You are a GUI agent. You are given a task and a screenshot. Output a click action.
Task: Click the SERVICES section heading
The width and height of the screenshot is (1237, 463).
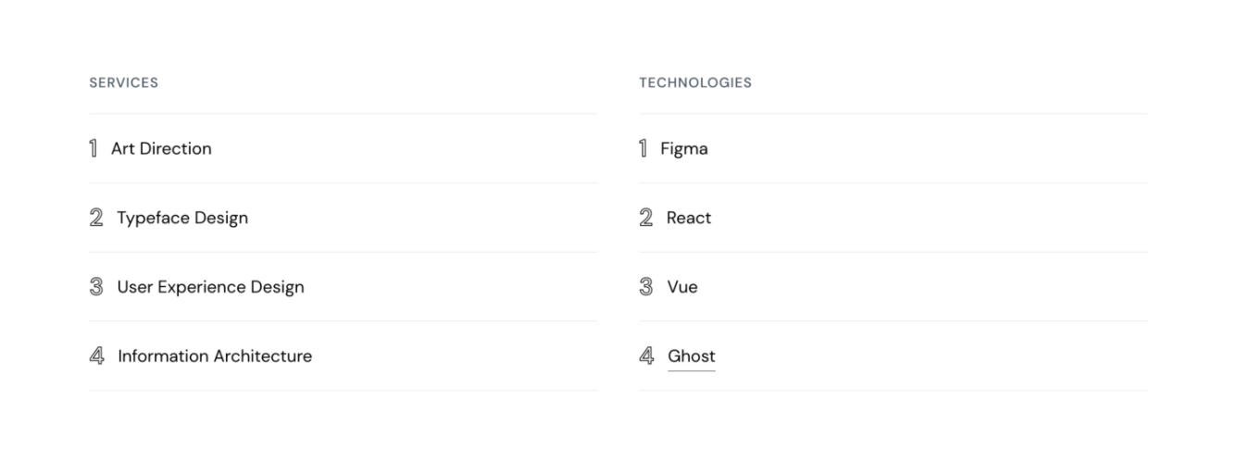click(x=123, y=82)
